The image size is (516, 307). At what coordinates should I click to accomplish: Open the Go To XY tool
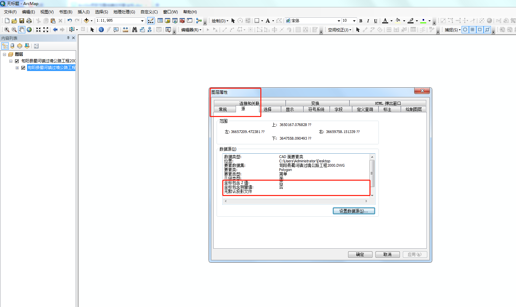[150, 30]
